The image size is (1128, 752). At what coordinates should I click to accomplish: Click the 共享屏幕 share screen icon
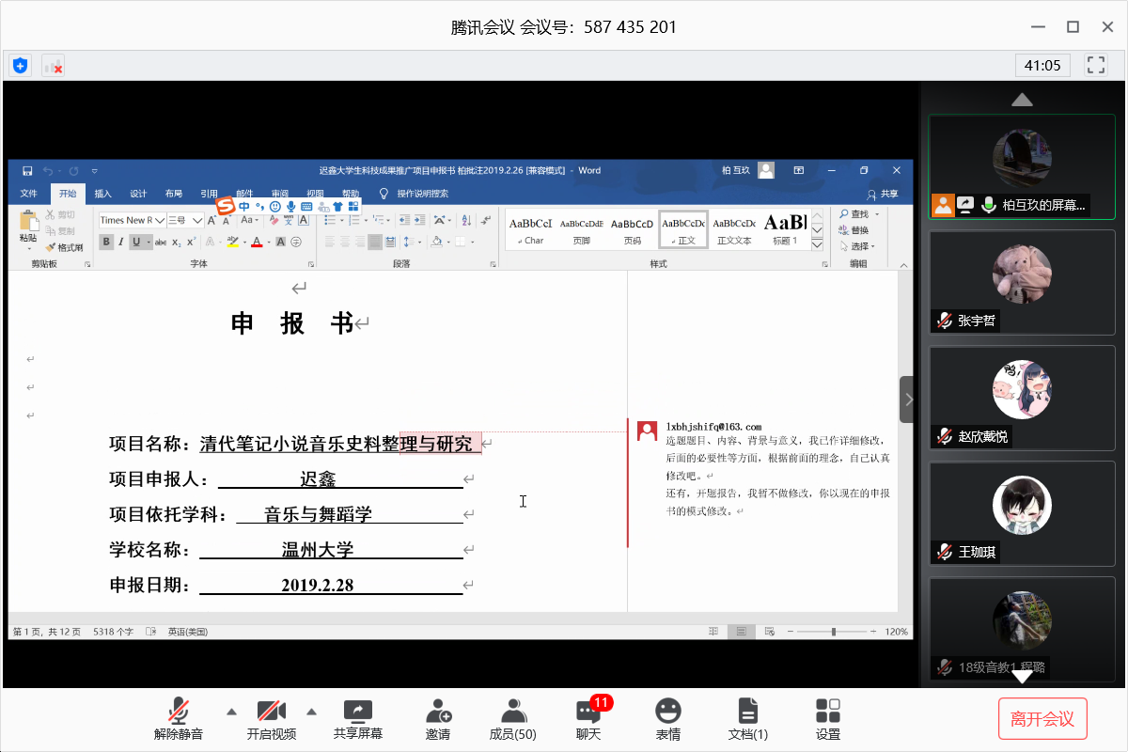point(358,712)
